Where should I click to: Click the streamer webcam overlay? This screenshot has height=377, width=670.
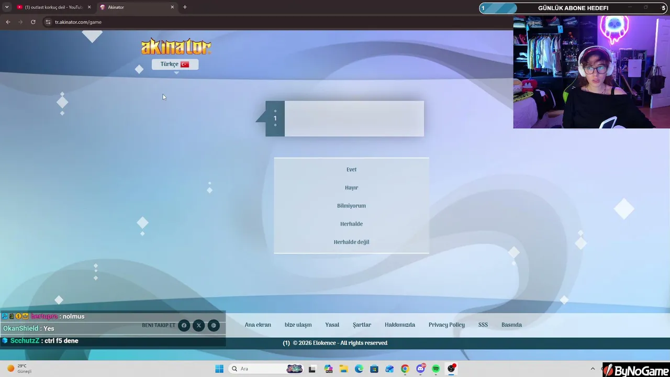[591, 72]
